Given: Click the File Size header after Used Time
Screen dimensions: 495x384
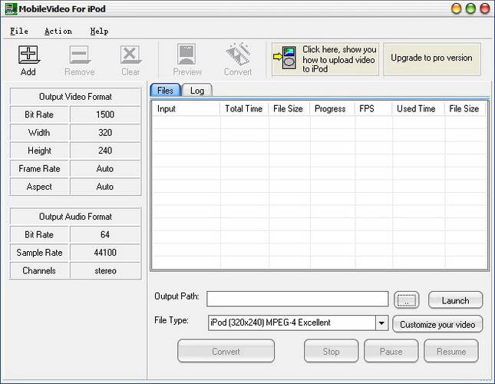Looking at the screenshot, I should pos(465,108).
